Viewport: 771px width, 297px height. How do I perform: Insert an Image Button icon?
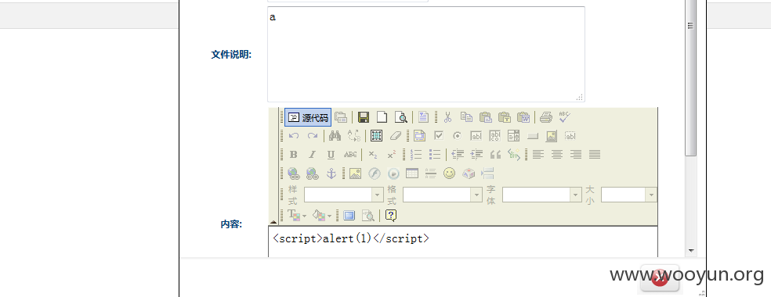point(551,136)
